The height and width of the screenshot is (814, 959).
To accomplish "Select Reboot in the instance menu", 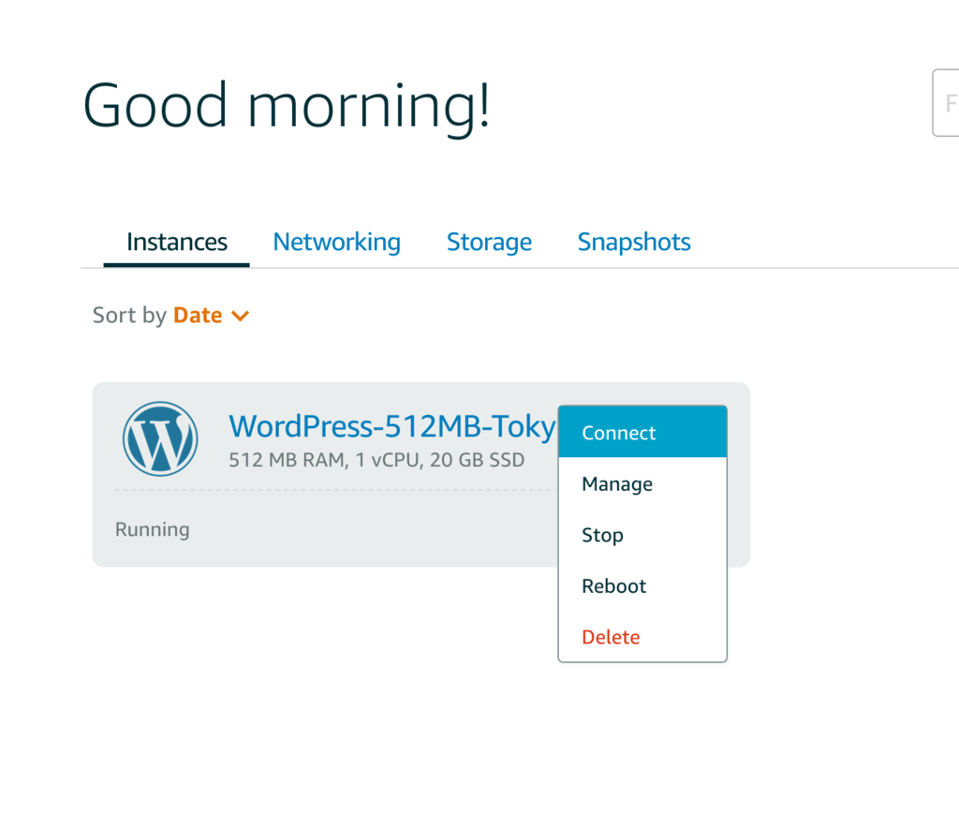I will pos(642,585).
